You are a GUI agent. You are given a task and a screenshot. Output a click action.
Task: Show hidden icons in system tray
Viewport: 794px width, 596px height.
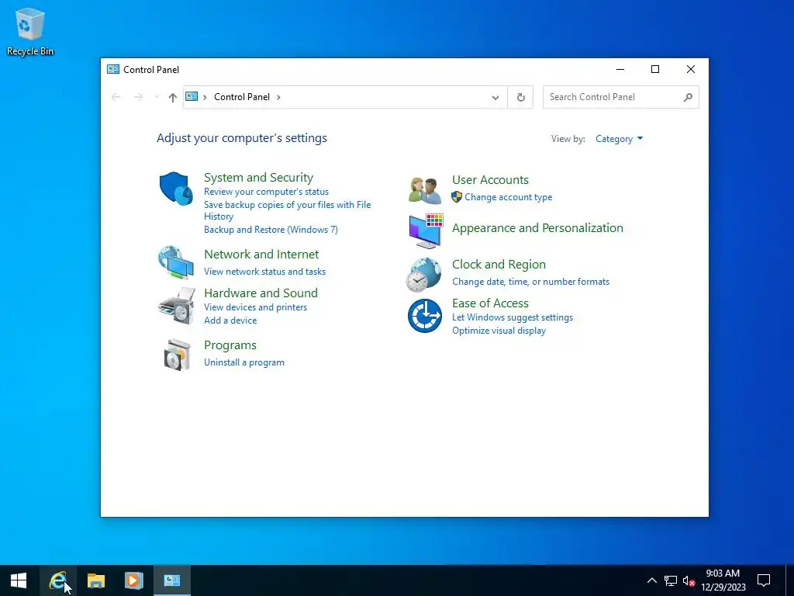point(651,580)
